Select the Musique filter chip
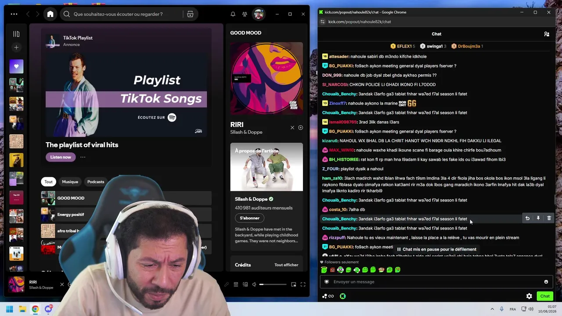The image size is (562, 316). click(x=70, y=182)
